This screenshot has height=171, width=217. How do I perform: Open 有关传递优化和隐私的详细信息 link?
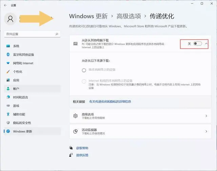click(x=110, y=101)
